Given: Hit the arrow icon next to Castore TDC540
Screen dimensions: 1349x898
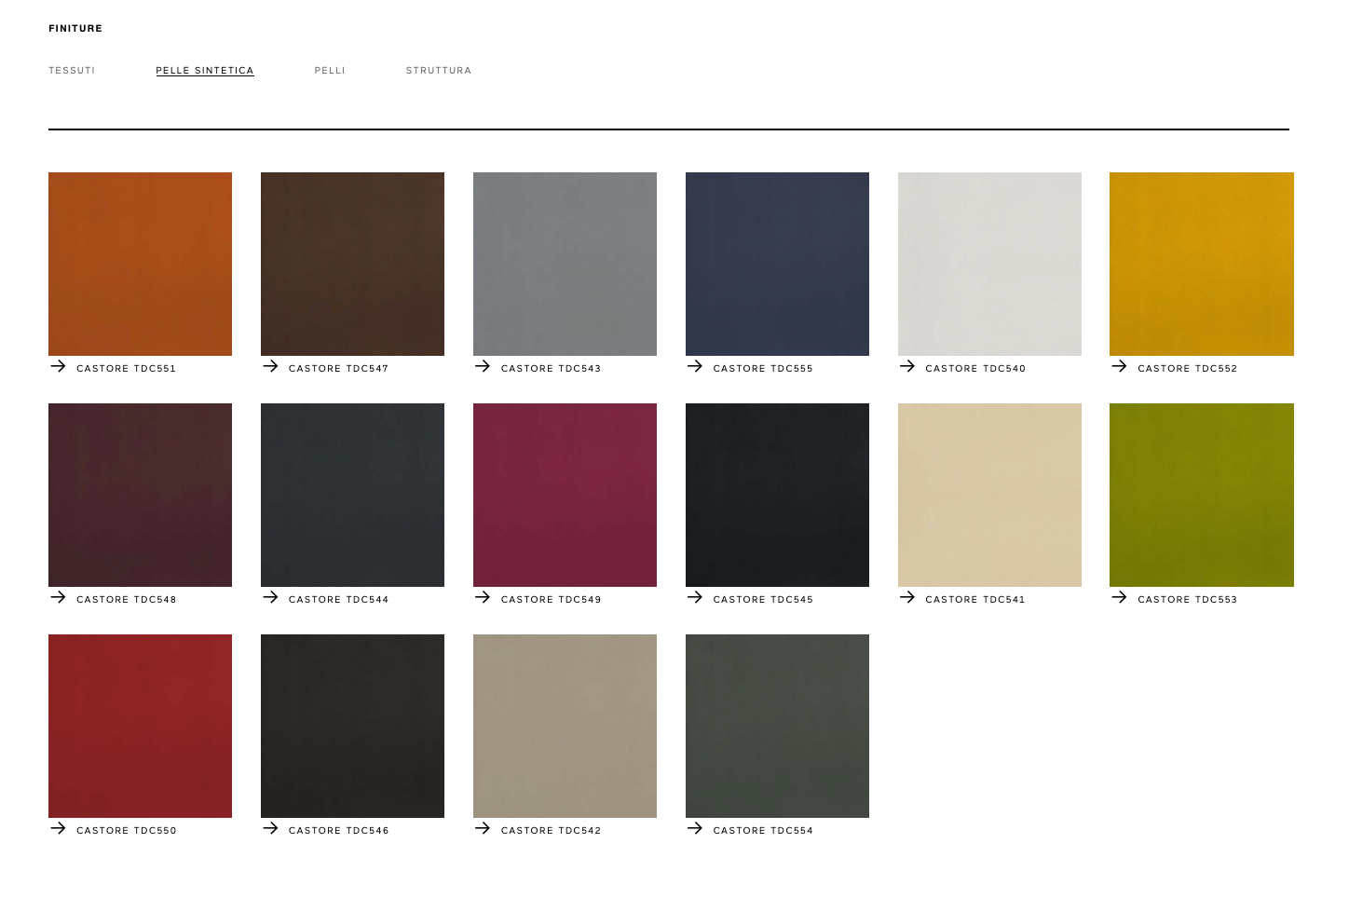Looking at the screenshot, I should pyautogui.click(x=907, y=367).
